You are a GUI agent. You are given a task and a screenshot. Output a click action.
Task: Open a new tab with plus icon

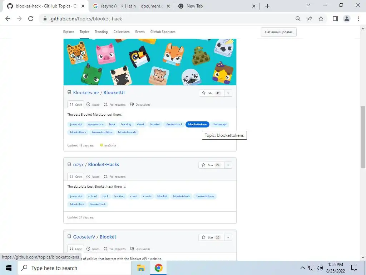point(267,6)
